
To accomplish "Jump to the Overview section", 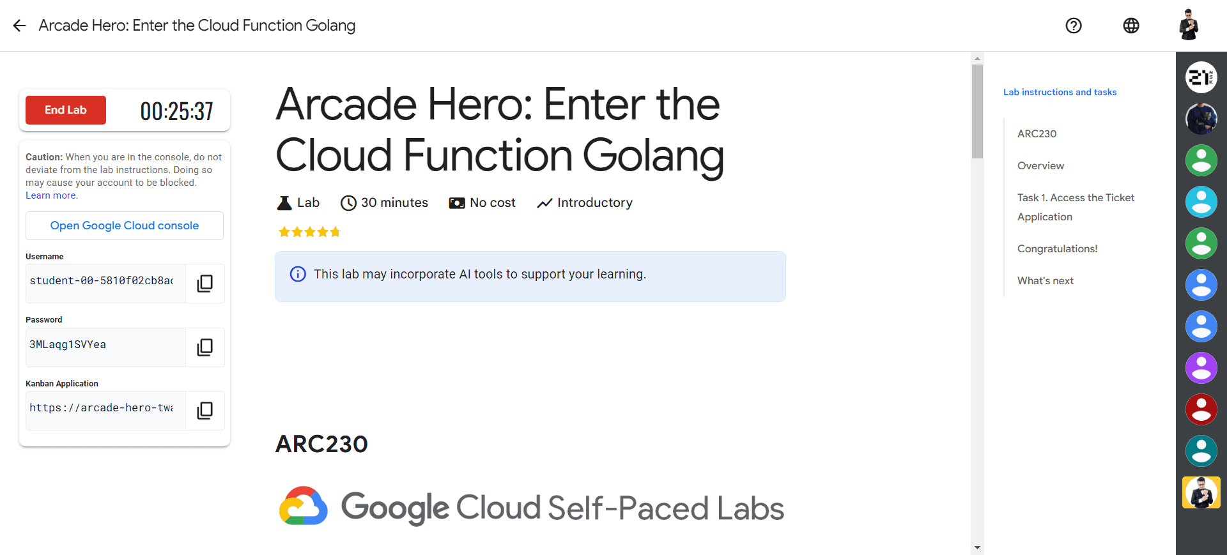I will 1040,165.
